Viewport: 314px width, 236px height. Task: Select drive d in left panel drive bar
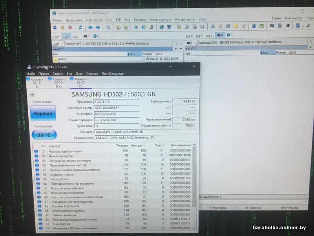(86, 36)
